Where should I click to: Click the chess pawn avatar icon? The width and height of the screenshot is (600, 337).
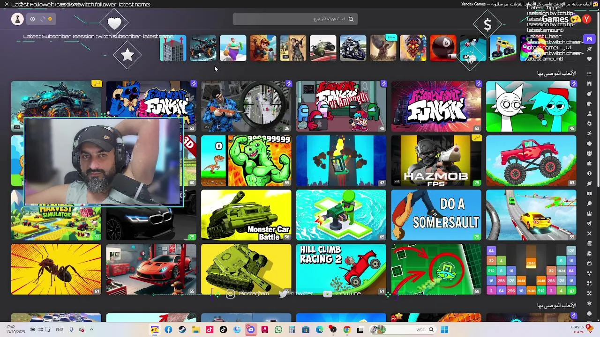(17, 19)
